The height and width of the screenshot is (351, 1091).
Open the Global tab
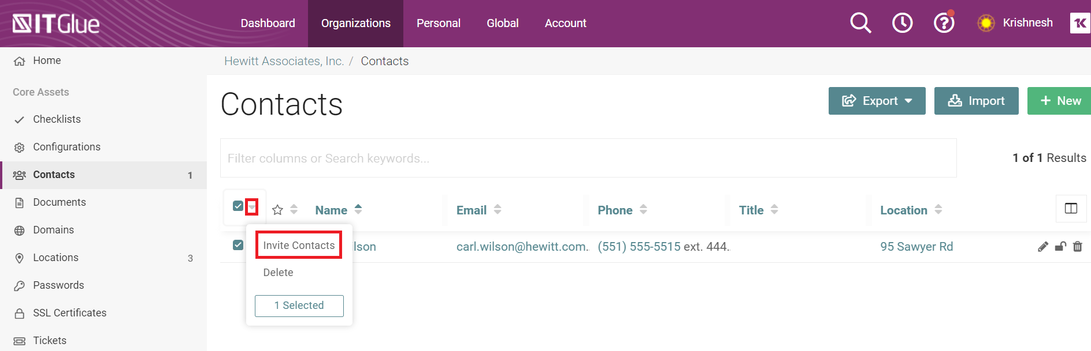coord(503,24)
